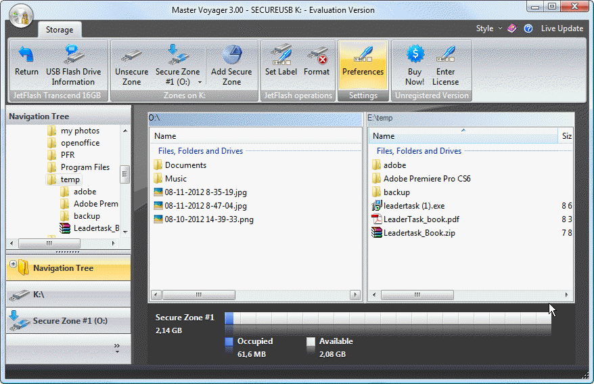Open the Style dropdown menu
Screen dimensions: 594x384
pyautogui.click(x=488, y=28)
